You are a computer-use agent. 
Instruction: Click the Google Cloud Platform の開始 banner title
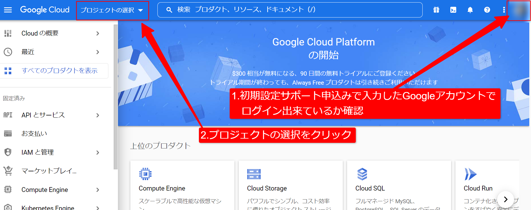click(x=323, y=48)
